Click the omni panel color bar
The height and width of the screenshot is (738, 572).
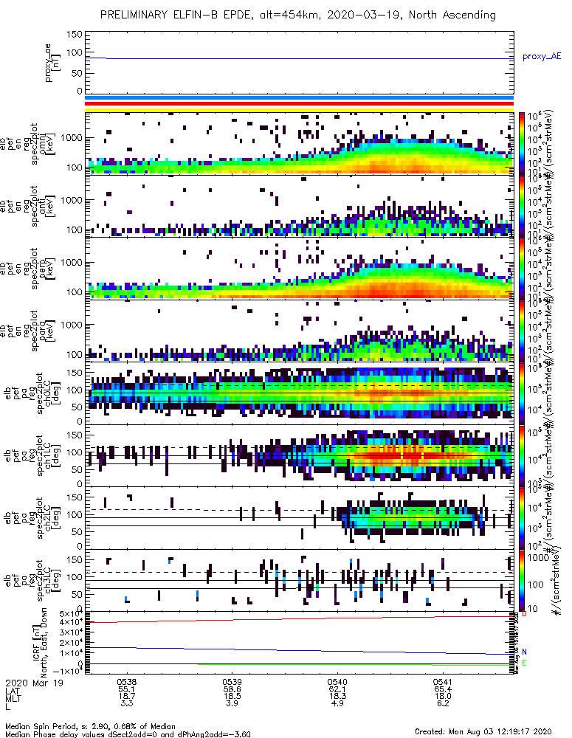pos(522,144)
